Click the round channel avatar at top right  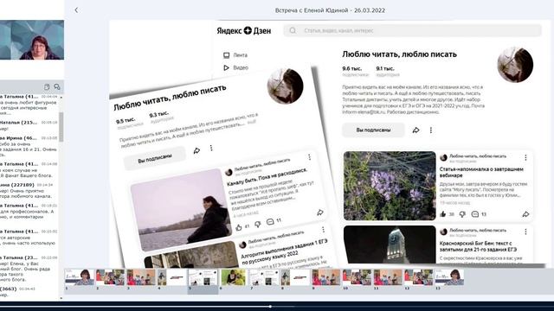pyautogui.click(x=515, y=65)
